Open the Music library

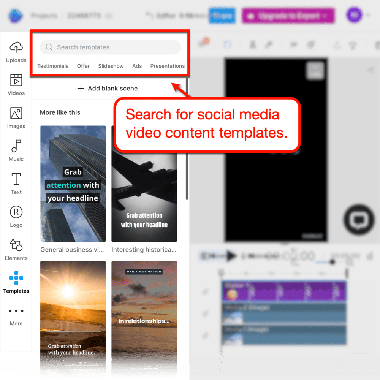pos(16,150)
